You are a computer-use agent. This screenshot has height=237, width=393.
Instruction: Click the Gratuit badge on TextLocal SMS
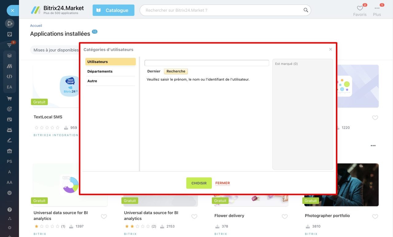39,102
